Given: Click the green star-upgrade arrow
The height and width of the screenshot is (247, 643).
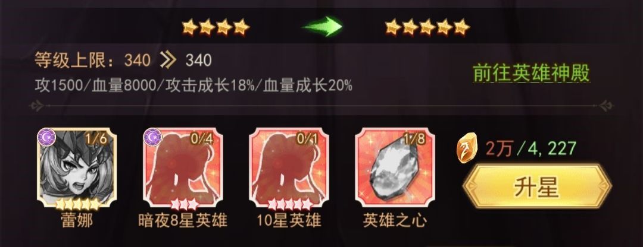Looking at the screenshot, I should 322,27.
